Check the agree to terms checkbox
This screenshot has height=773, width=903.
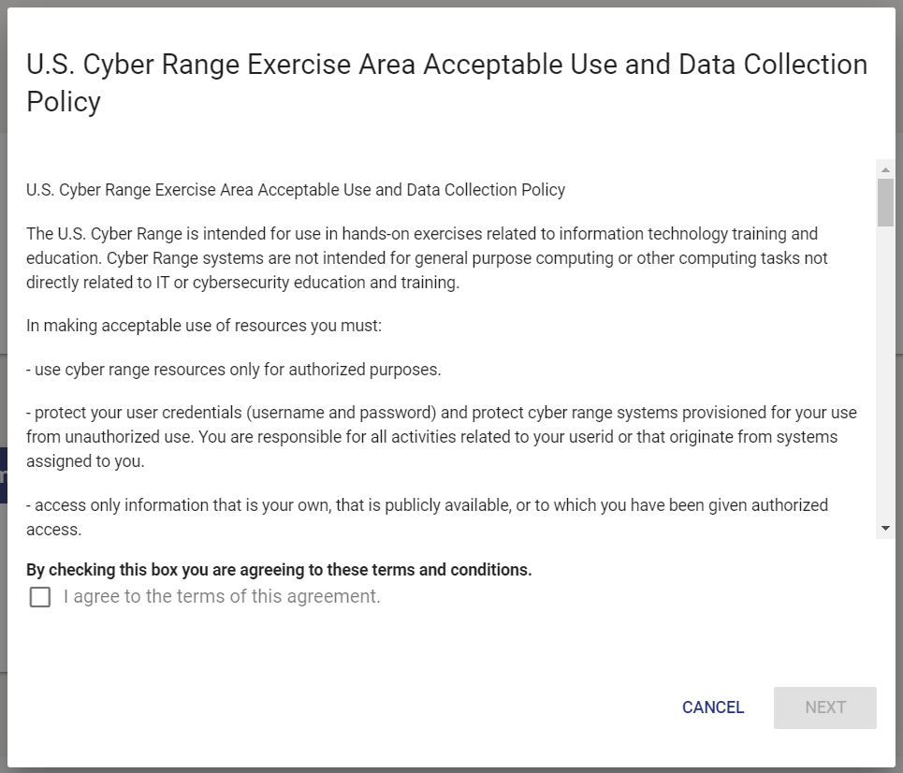click(x=40, y=597)
